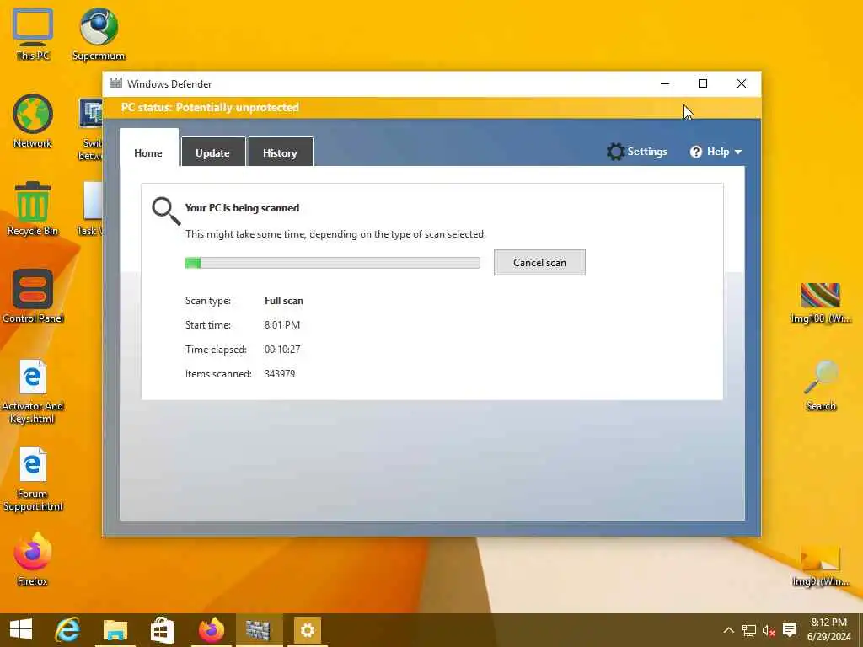Screen dimensions: 863x647
Task: Select the Img0 image file on desktop
Action: [x=821, y=565]
